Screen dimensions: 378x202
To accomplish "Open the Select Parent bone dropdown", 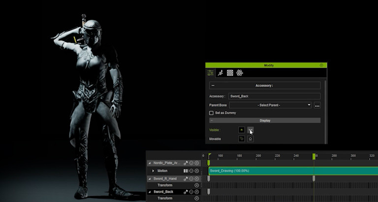I will click(270, 105).
